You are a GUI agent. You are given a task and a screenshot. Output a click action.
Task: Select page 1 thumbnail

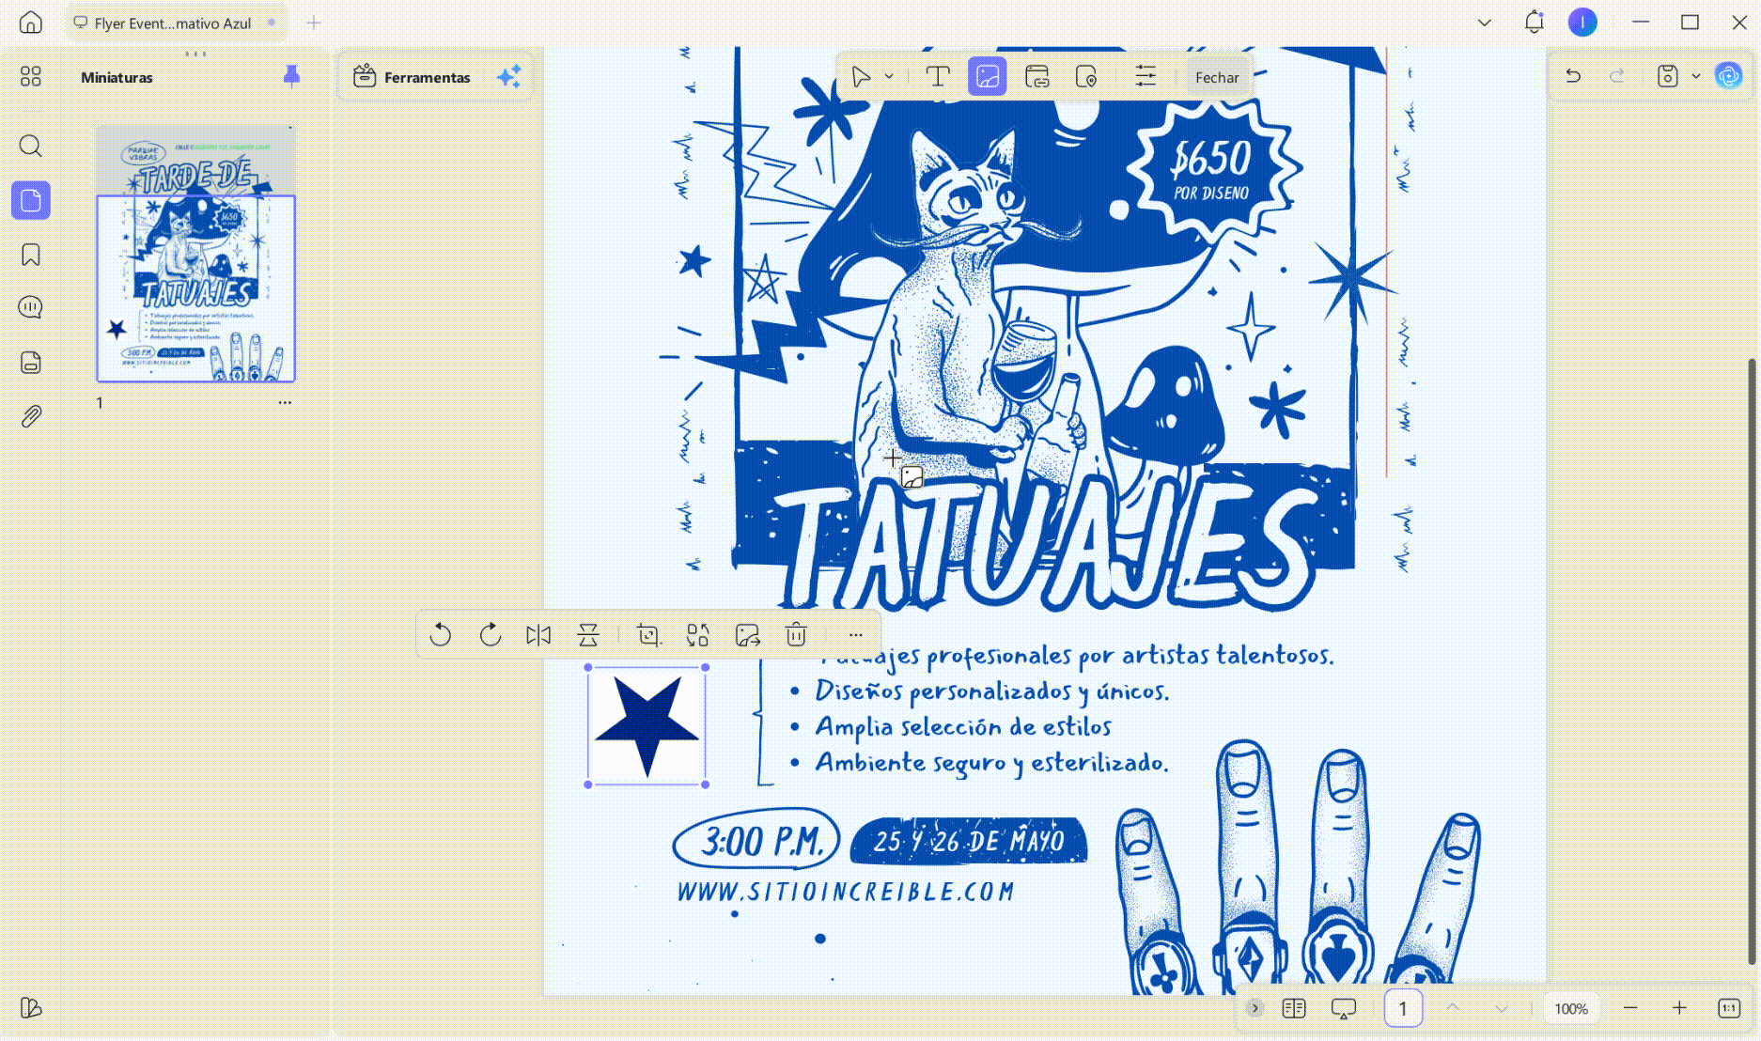point(196,254)
